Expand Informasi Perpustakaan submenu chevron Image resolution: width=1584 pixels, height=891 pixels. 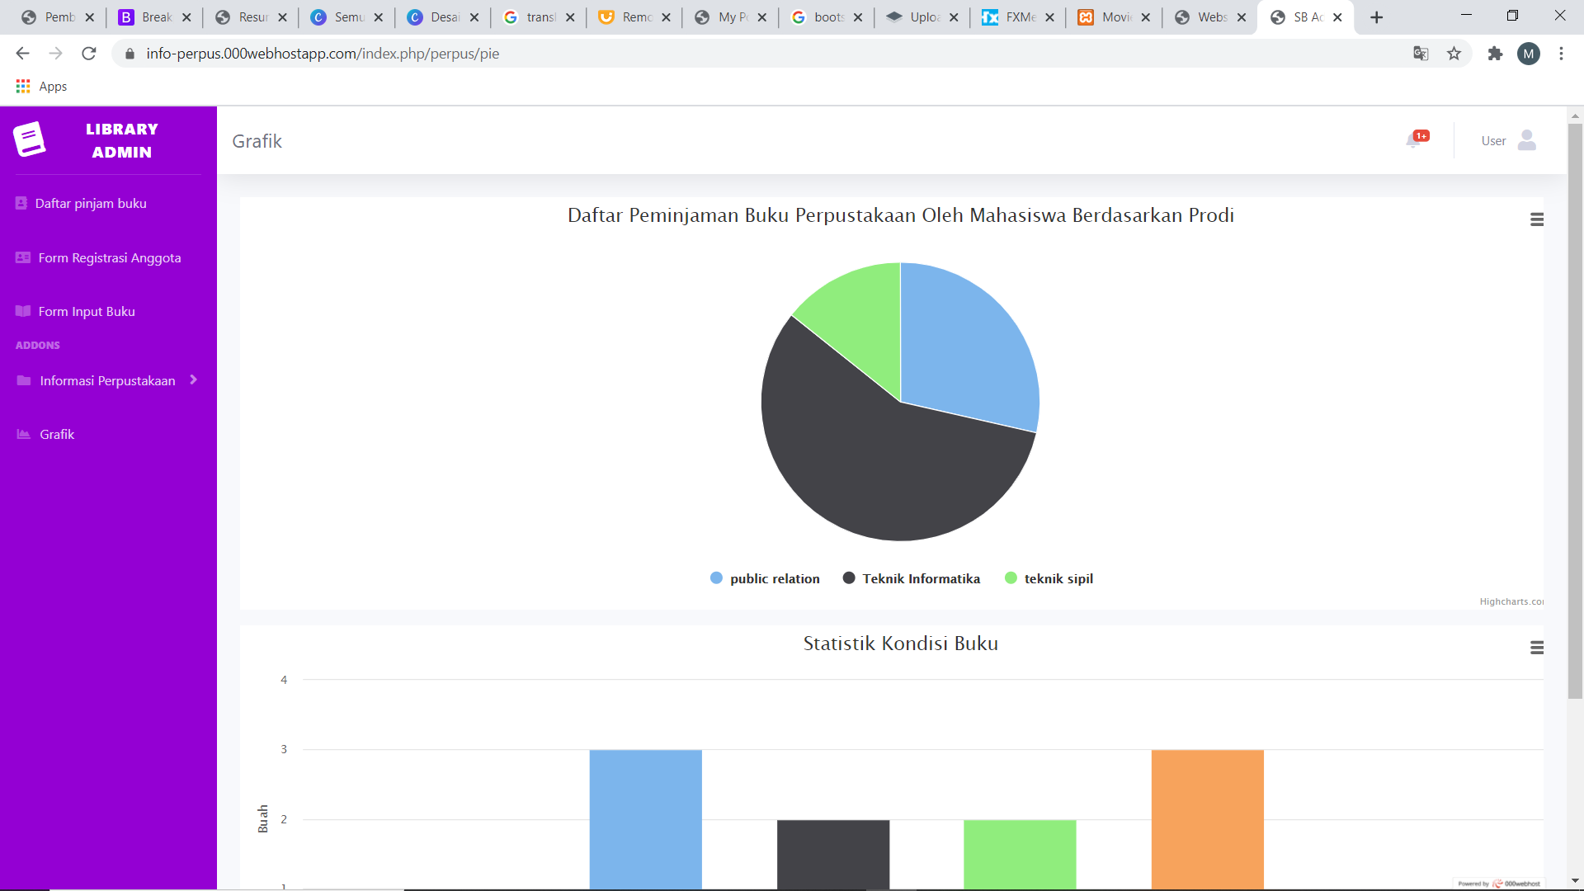pyautogui.click(x=193, y=379)
